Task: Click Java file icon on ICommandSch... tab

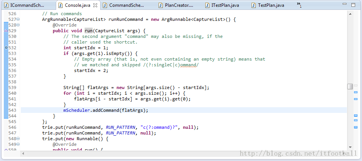Action: coord(6,5)
